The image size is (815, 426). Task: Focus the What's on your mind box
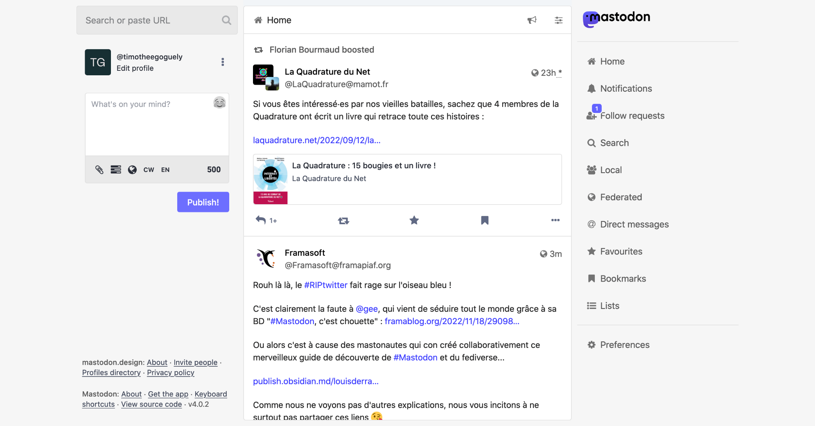(x=157, y=124)
